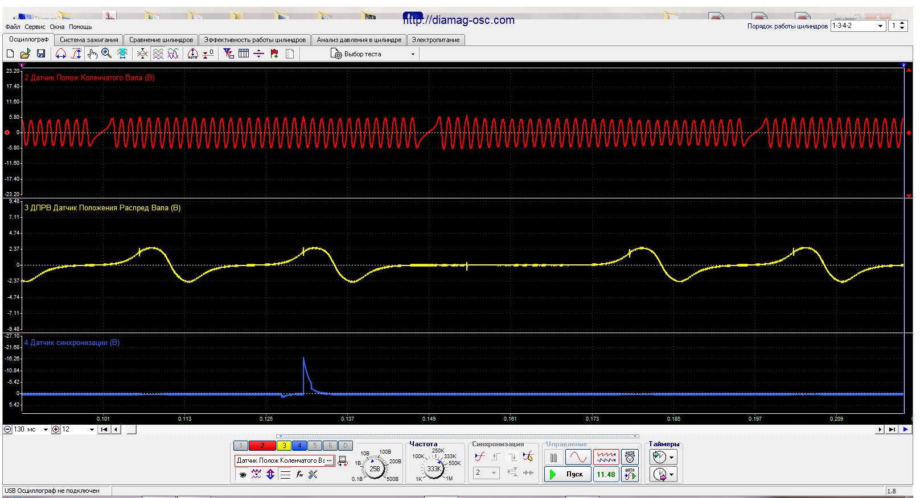
Task: Open a saved oscillogram file
Action: [25, 53]
